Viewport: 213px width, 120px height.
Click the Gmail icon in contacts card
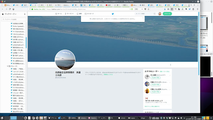(146, 98)
